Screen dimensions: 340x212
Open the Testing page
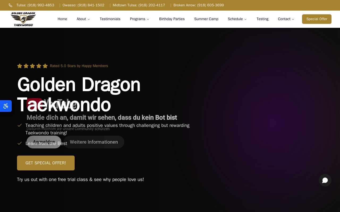[x=262, y=19]
